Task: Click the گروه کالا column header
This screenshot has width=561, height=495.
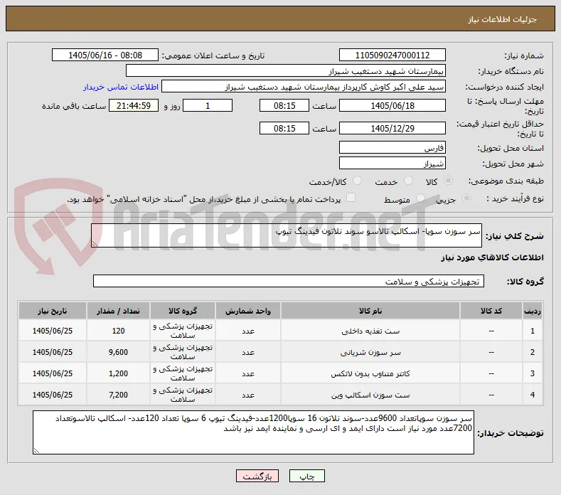Action: coord(183,311)
